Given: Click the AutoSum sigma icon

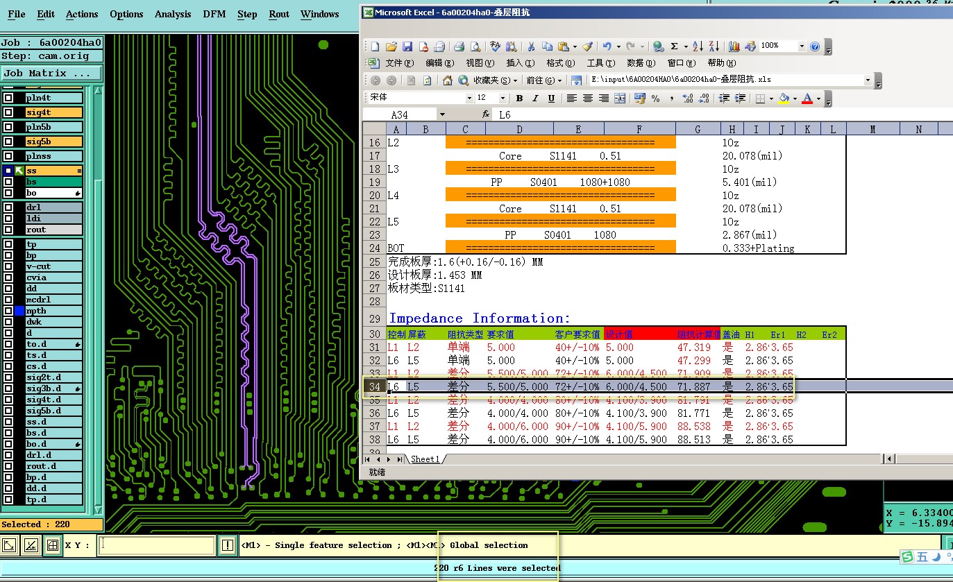Looking at the screenshot, I should point(674,46).
